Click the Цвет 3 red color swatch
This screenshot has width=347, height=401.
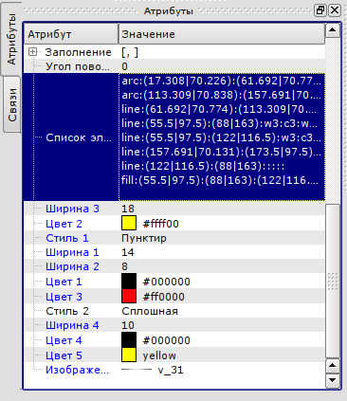pyautogui.click(x=129, y=296)
